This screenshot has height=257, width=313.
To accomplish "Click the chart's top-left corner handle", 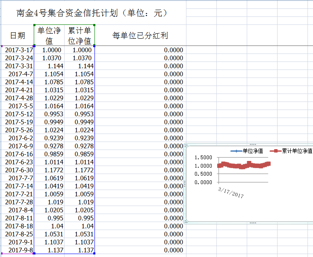I will [x=186, y=145].
